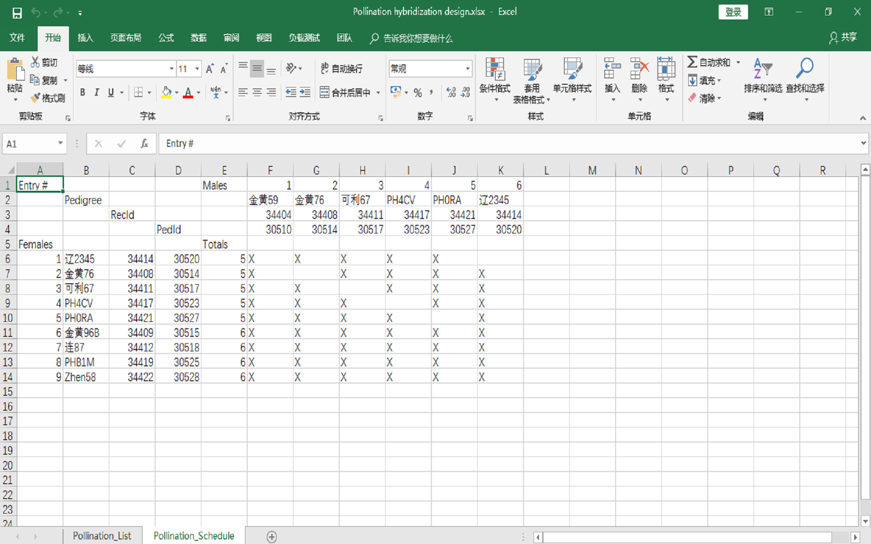Image resolution: width=871 pixels, height=544 pixels.
Task: Click the 登录 (Sign in) button
Action: click(733, 12)
